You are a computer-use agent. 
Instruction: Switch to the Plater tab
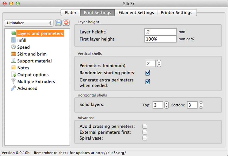70,13
